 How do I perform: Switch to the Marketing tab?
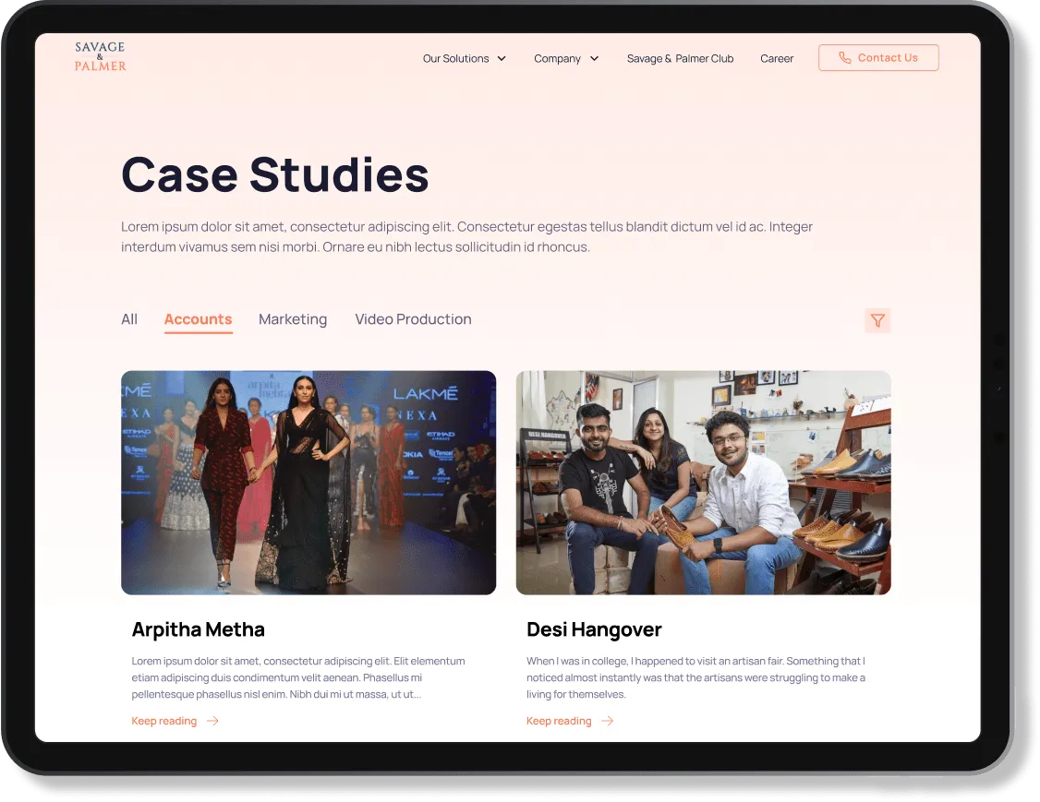pyautogui.click(x=293, y=319)
